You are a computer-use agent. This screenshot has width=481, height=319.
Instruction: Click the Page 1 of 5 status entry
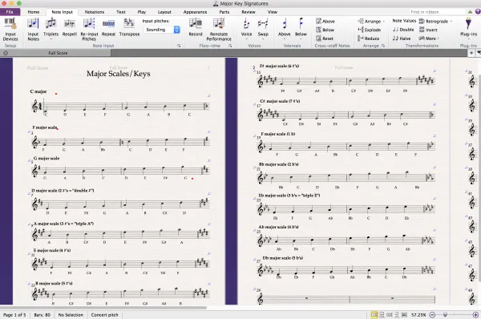[x=14, y=315]
